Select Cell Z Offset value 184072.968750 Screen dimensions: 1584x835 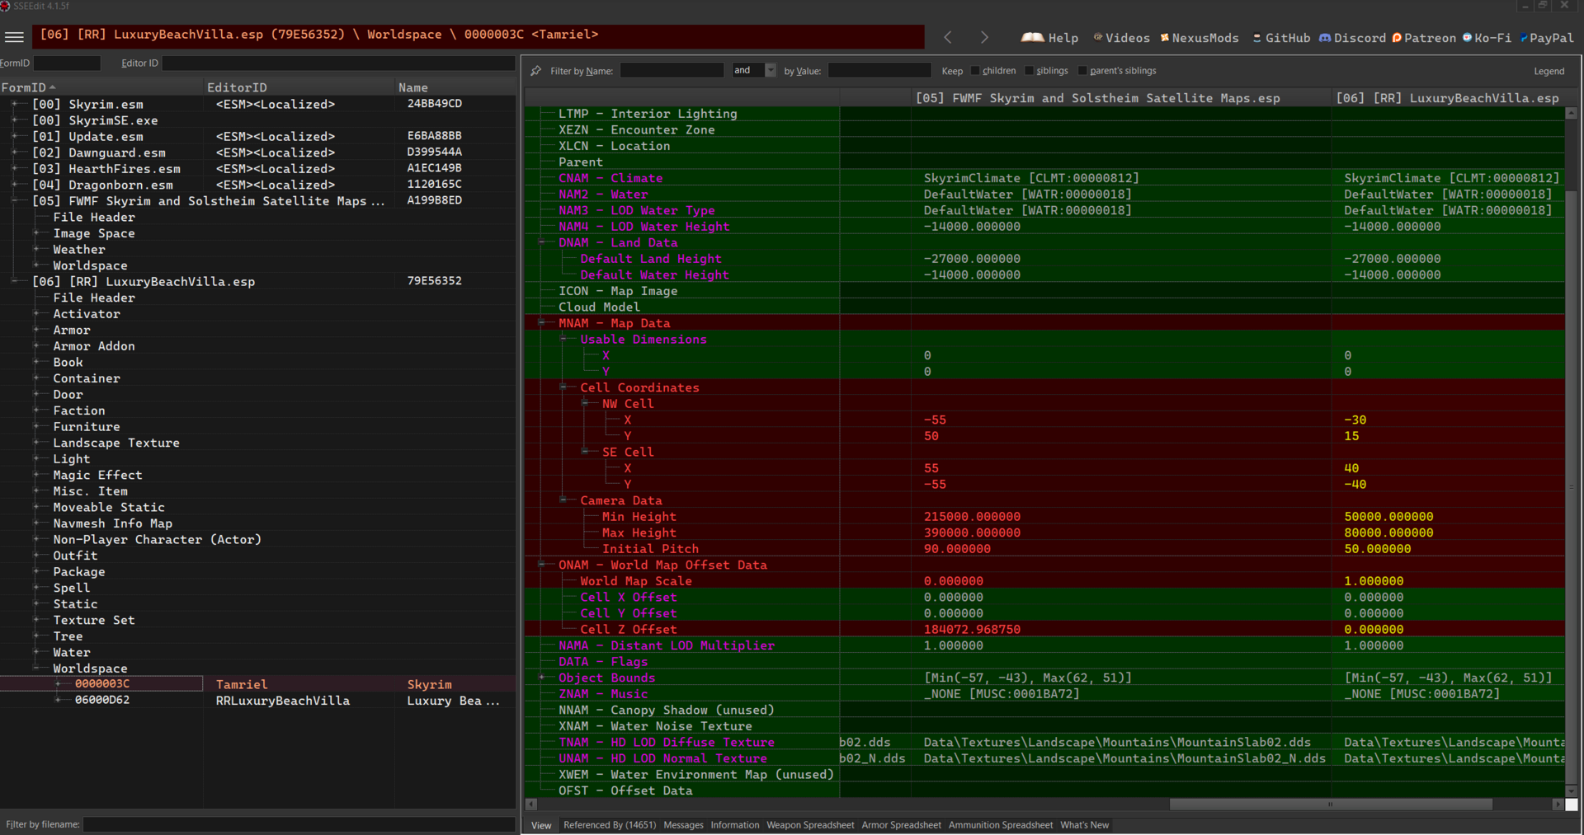click(x=972, y=629)
